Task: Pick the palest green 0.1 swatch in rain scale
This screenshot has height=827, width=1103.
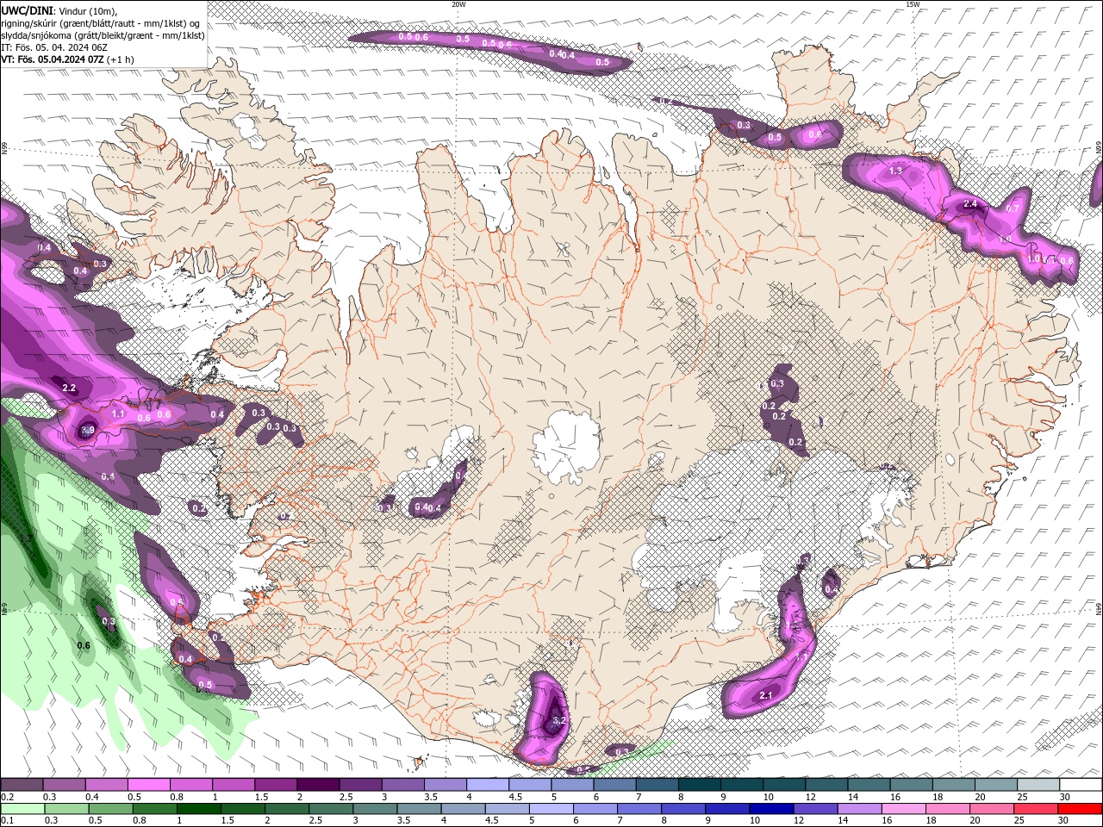Action: (x=22, y=809)
